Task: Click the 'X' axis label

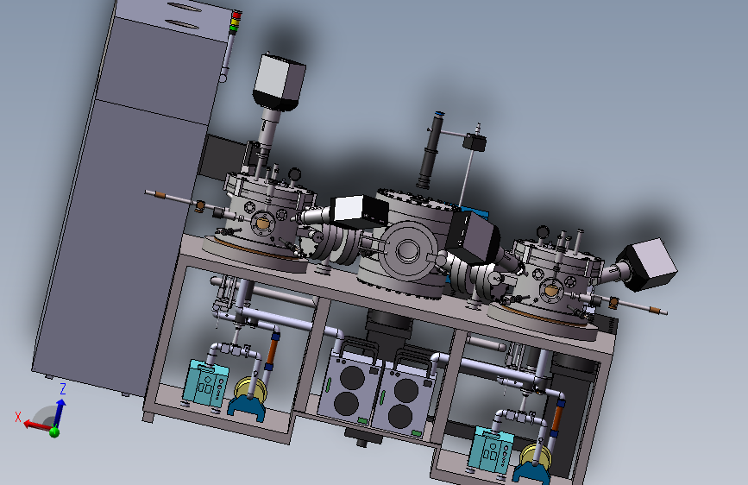Action: 18,417
